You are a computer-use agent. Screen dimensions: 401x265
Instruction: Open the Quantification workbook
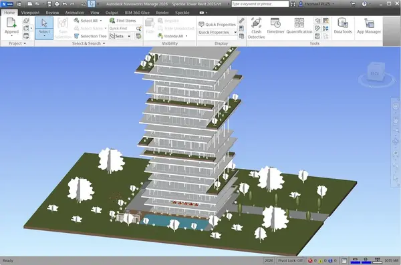pos(299,26)
